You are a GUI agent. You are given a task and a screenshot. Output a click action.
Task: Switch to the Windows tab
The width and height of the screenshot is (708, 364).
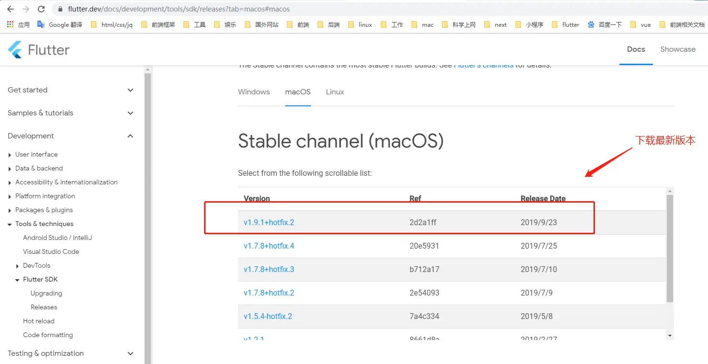coord(254,92)
